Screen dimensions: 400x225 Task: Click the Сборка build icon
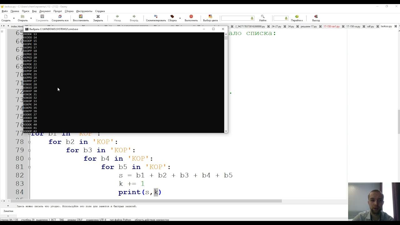[x=172, y=17]
